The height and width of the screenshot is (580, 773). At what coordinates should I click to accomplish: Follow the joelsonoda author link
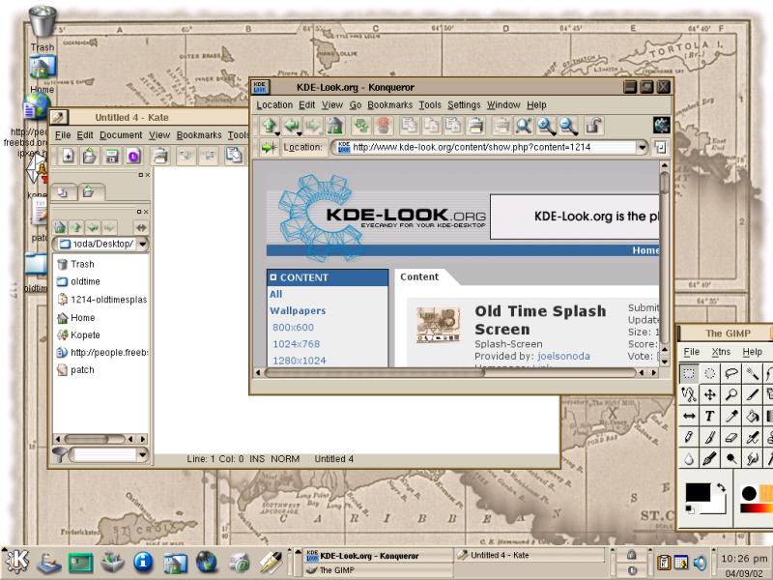[563, 356]
